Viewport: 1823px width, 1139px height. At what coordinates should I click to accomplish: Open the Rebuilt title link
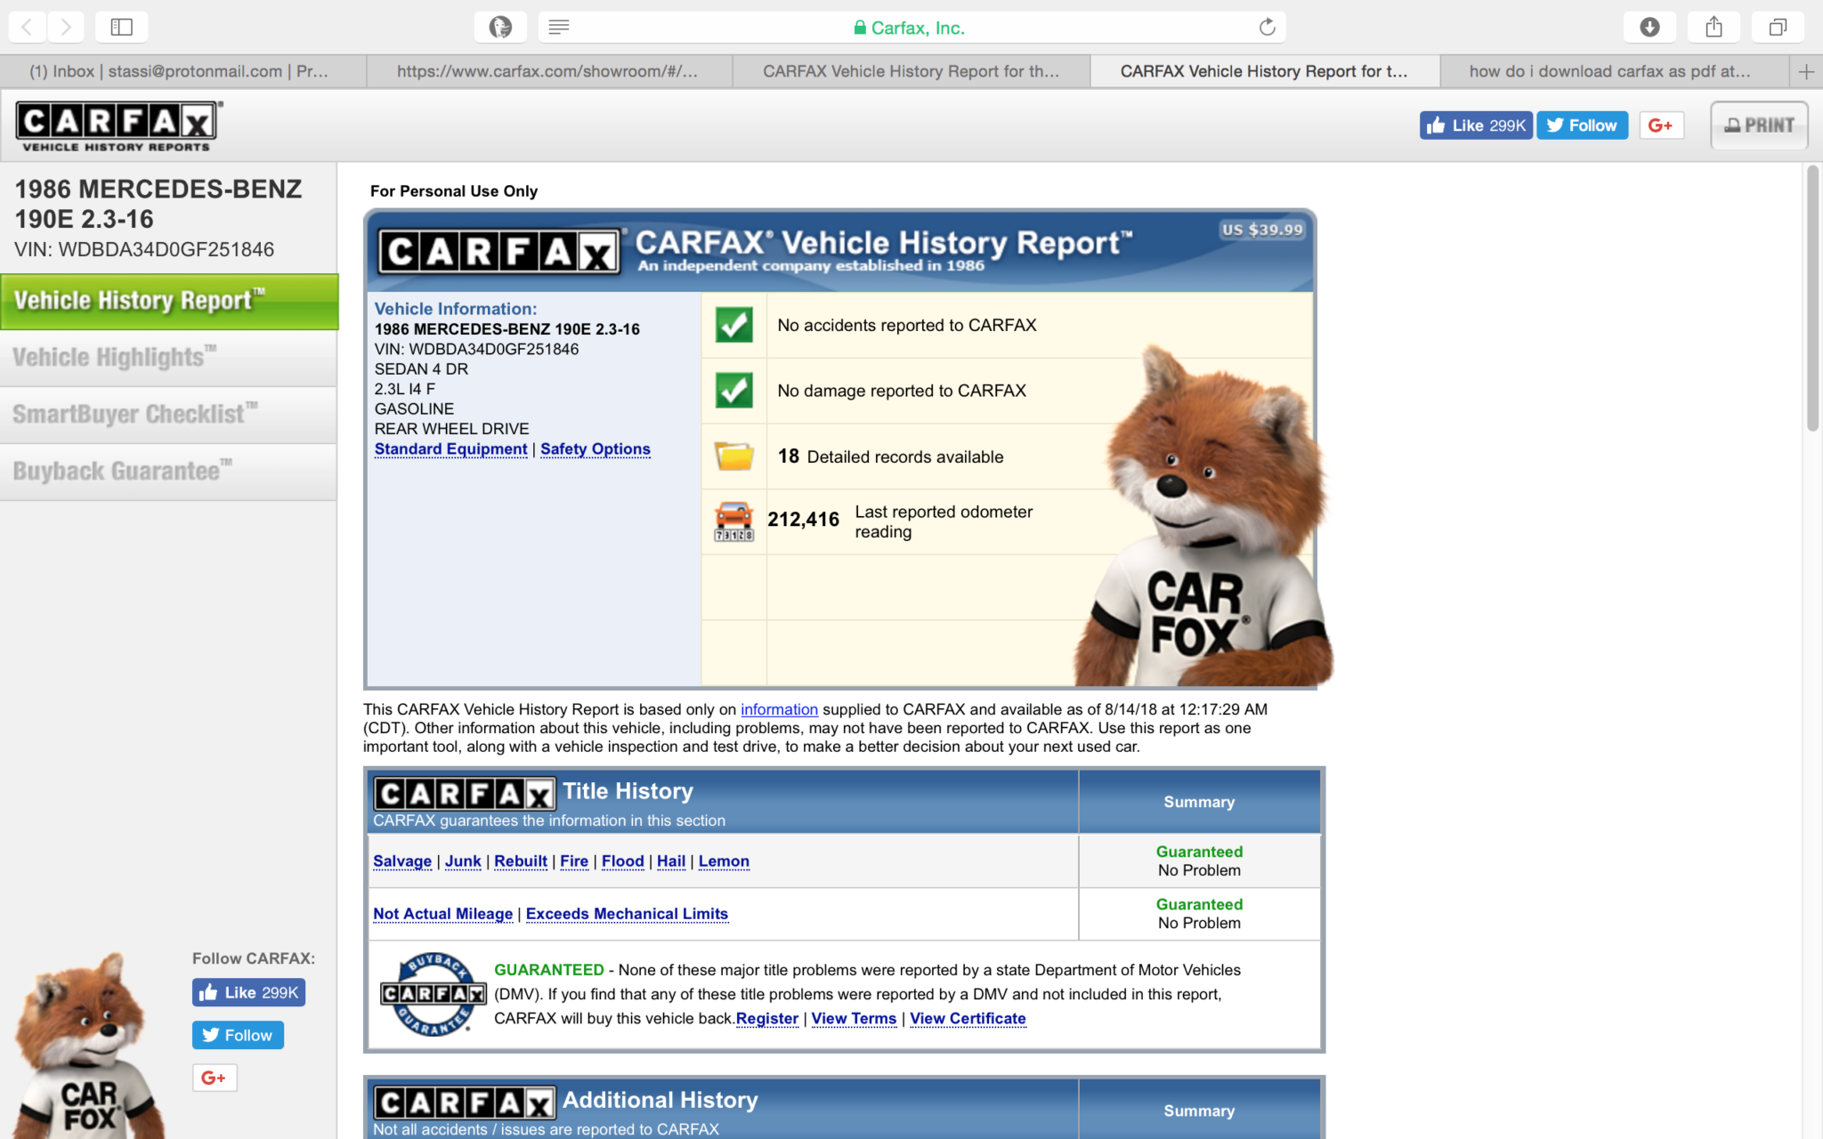point(521,860)
